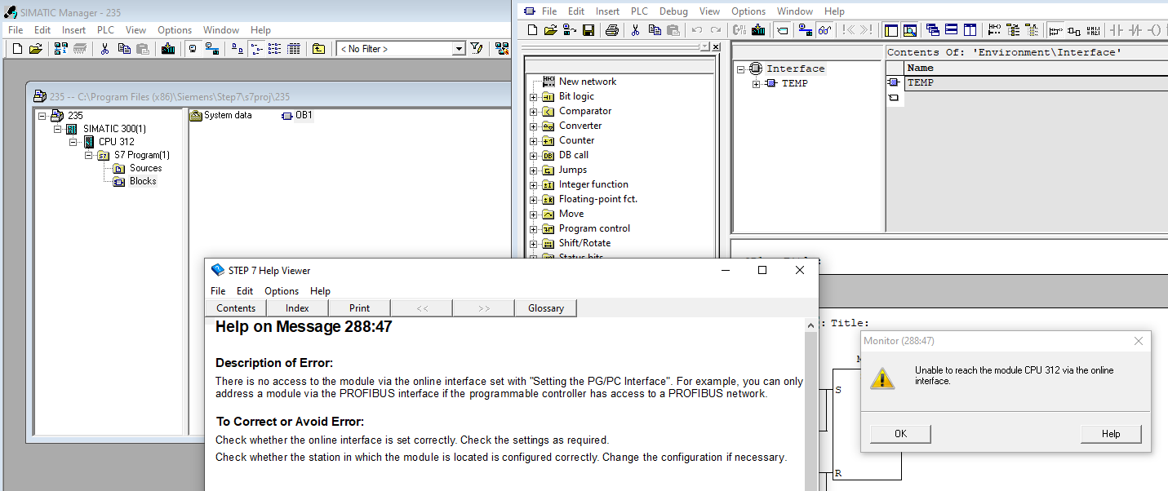The height and width of the screenshot is (491, 1168).
Task: Open project icon in SIMATIC Manager toolbar
Action: (x=36, y=49)
